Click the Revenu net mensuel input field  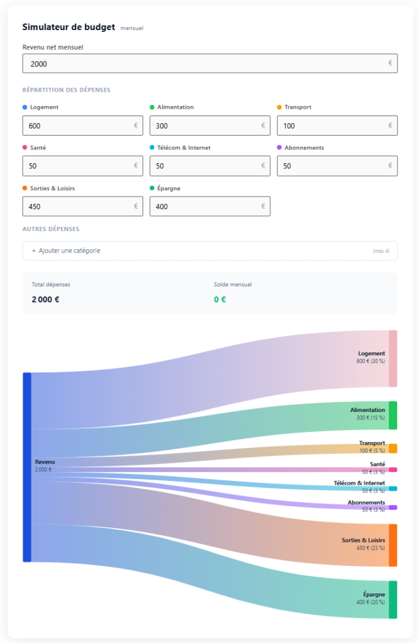coord(201,63)
